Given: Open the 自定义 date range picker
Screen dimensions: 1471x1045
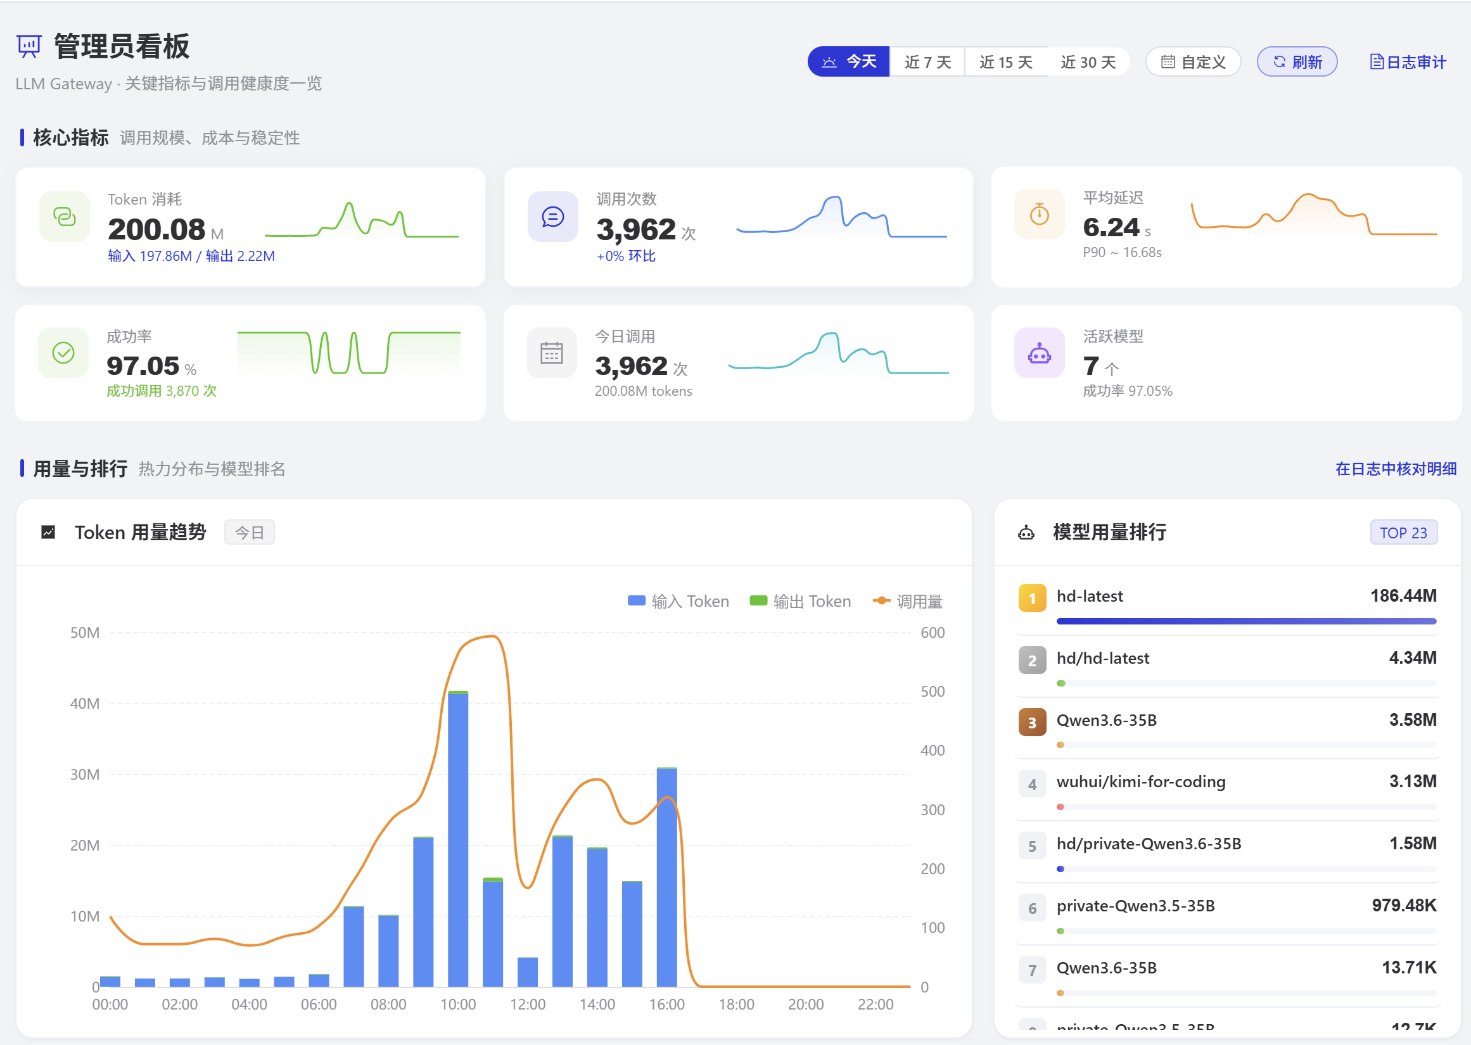Looking at the screenshot, I should click(x=1193, y=62).
